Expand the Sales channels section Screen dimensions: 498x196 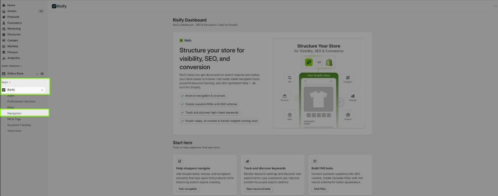click(22, 66)
